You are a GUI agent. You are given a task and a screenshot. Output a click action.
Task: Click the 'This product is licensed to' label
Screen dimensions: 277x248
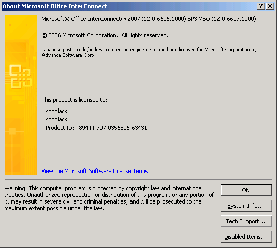click(75, 100)
